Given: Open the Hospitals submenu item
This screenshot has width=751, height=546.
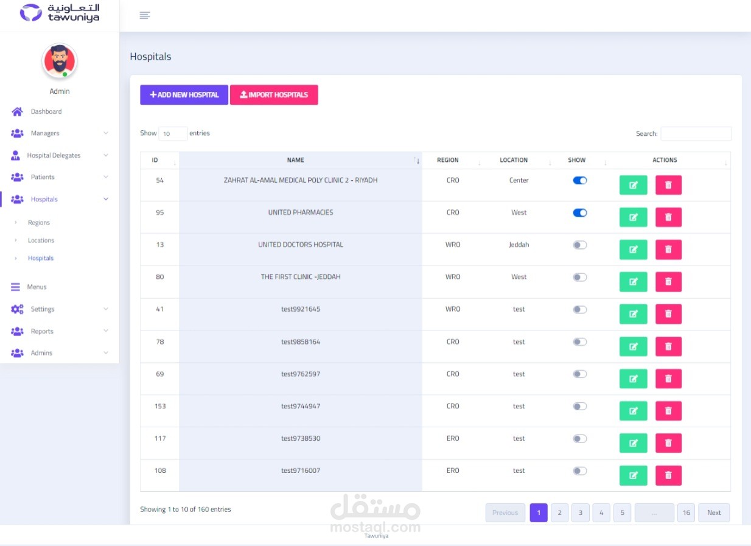Looking at the screenshot, I should click(41, 258).
